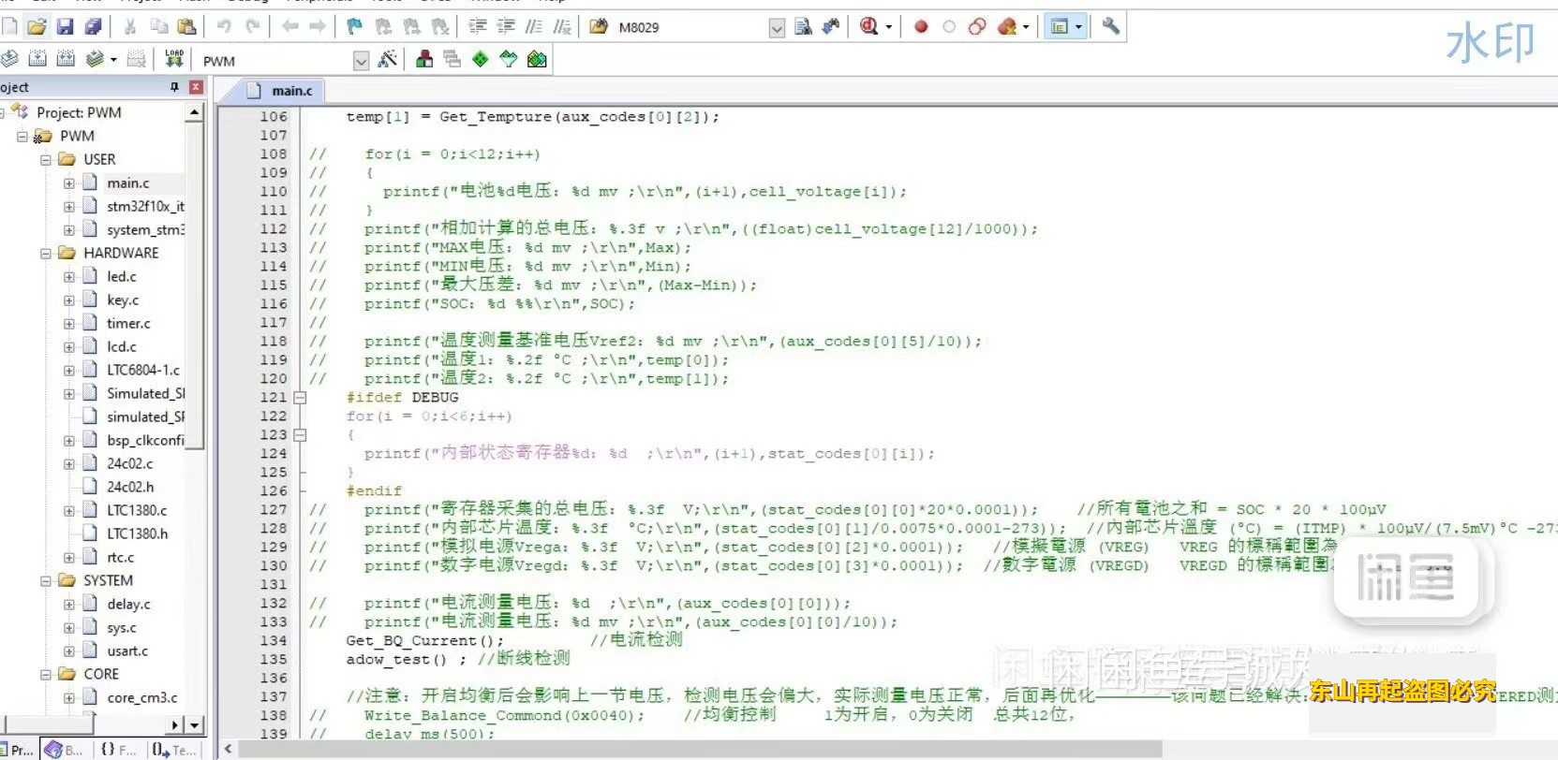Toggle the bookmark flag icon
The width and height of the screenshot is (1558, 760).
pyautogui.click(x=354, y=27)
